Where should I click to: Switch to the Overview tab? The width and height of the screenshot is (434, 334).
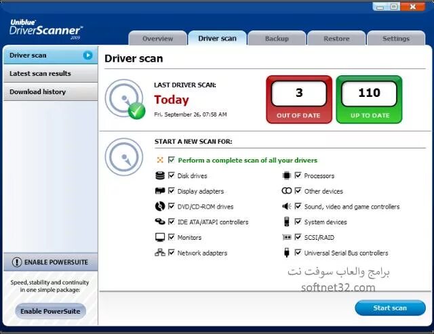pos(157,39)
